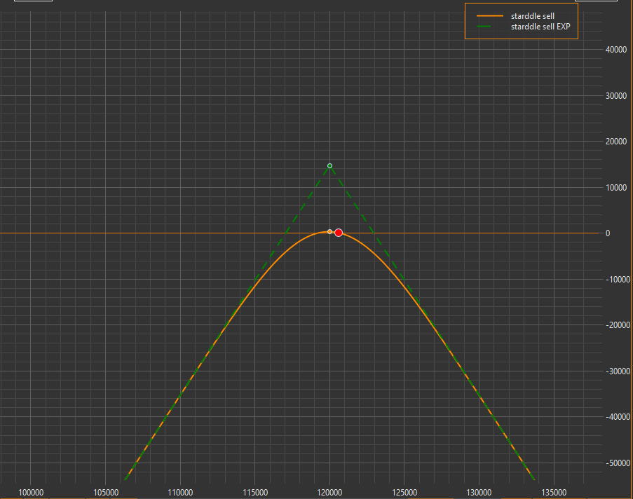Click the y-axis label -40000

click(x=618, y=416)
